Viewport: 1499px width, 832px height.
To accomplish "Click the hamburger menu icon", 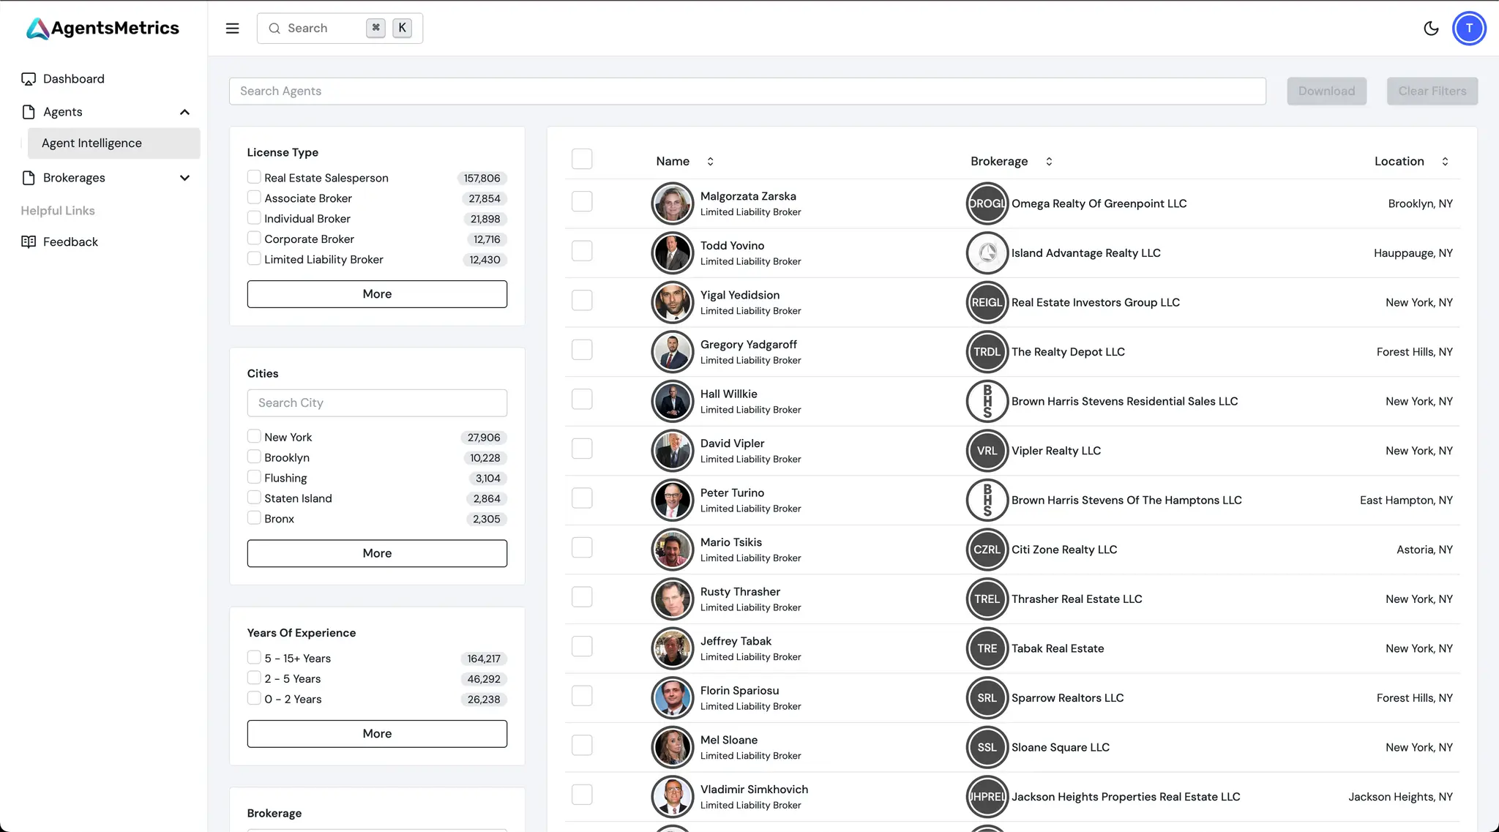I will pos(232,28).
